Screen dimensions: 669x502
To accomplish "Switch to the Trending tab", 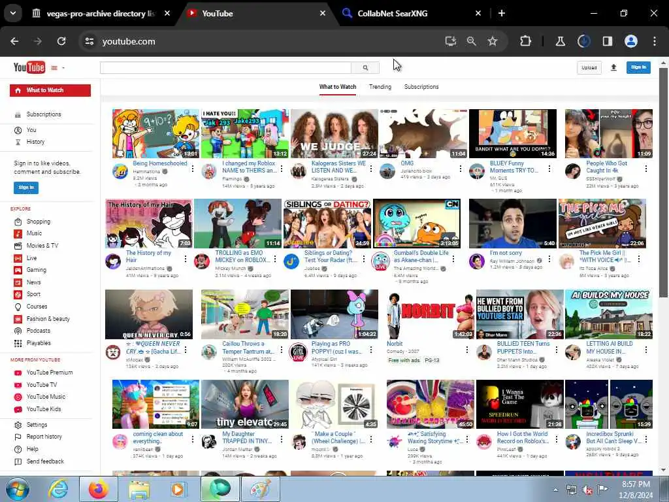I will click(x=380, y=87).
